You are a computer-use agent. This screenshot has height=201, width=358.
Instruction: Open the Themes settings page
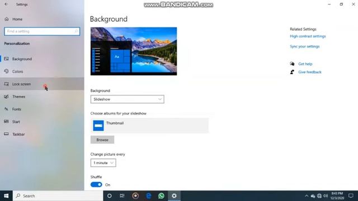tap(42, 97)
